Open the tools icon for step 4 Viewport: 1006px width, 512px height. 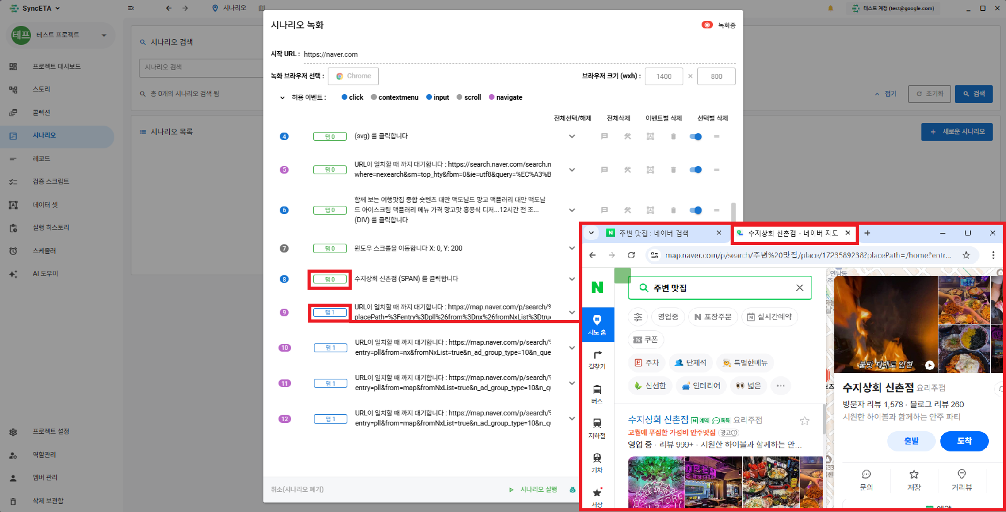point(628,136)
